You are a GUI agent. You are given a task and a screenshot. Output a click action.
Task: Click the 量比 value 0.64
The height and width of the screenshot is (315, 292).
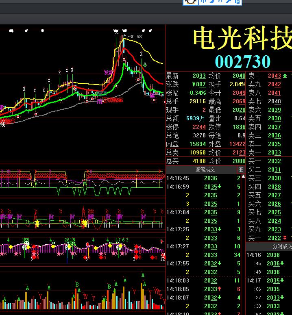240,118
